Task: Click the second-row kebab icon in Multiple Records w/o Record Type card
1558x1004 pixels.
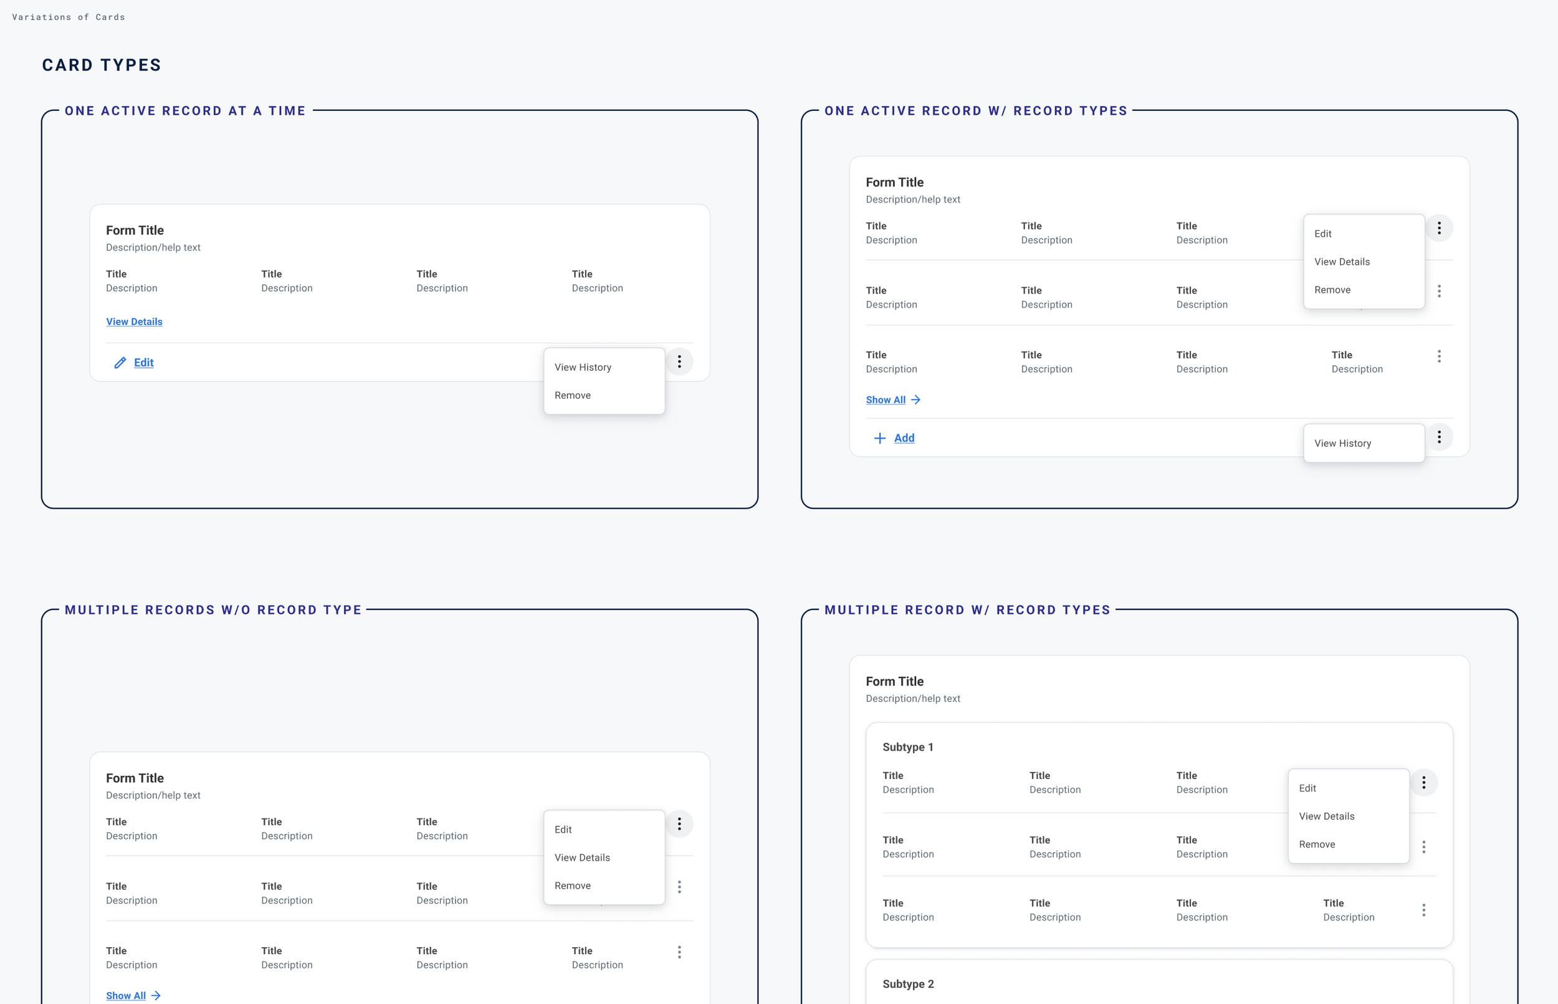Action: [679, 887]
